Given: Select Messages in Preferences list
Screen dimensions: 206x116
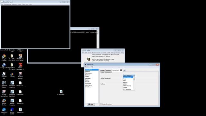Looking at the screenshot, I should point(92,78).
